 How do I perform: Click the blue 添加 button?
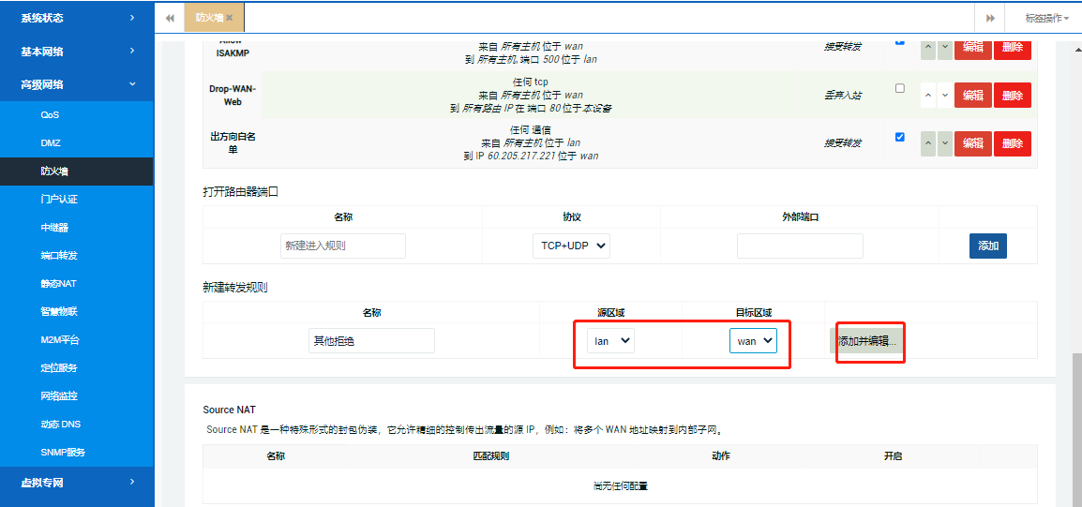tap(987, 246)
